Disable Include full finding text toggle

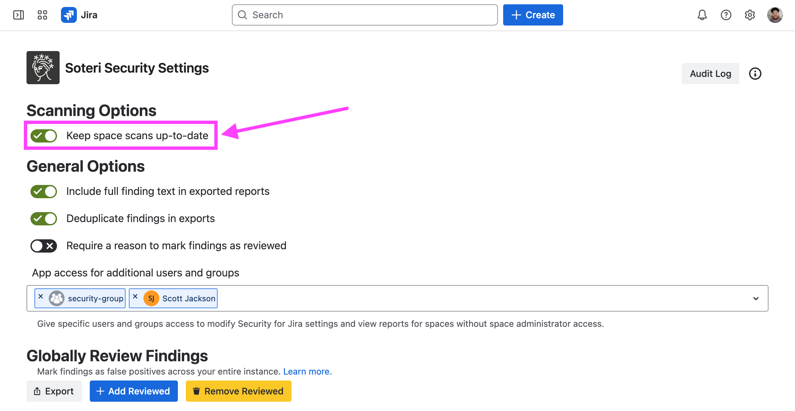tap(44, 191)
